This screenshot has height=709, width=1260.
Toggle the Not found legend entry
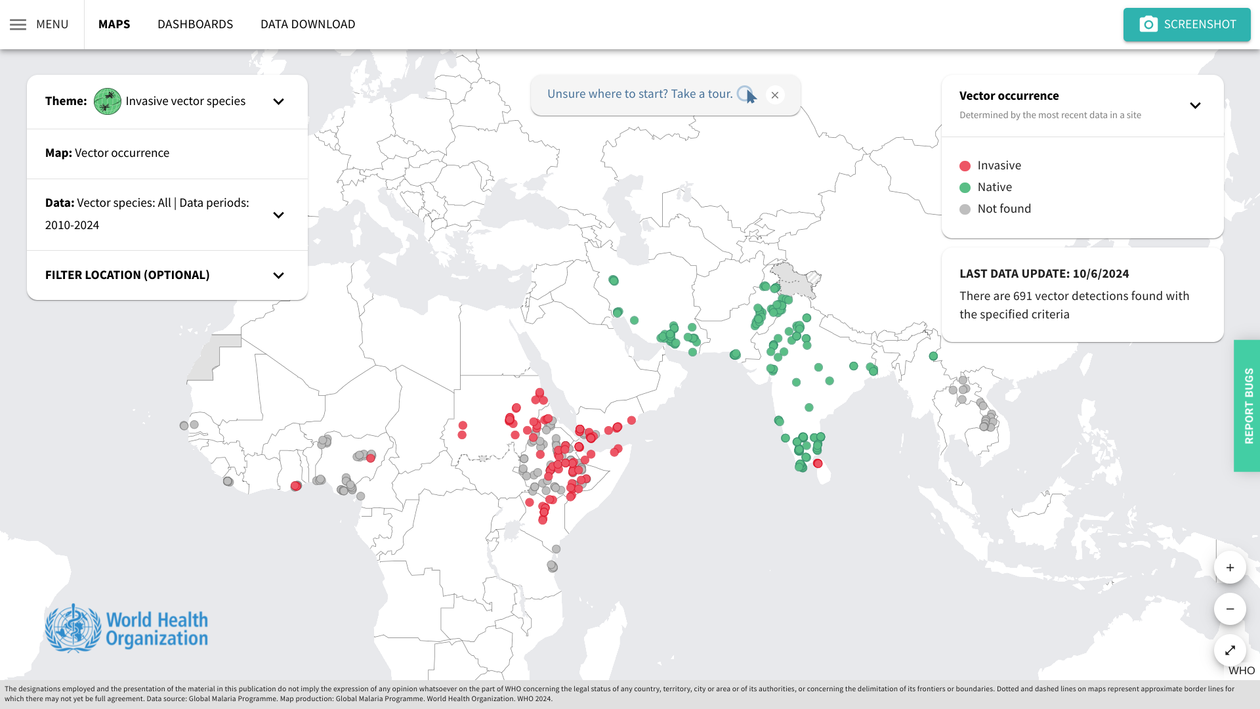coord(995,209)
